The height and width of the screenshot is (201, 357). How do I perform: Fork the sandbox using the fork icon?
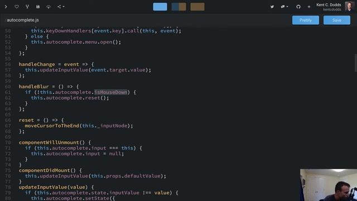click(27, 7)
